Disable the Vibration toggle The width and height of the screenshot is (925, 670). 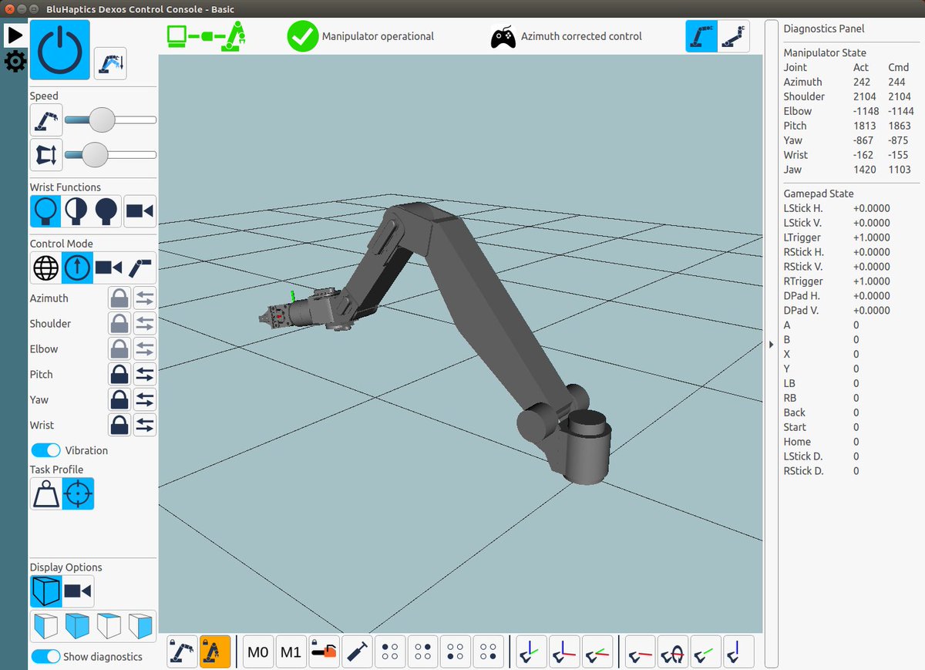coord(45,450)
